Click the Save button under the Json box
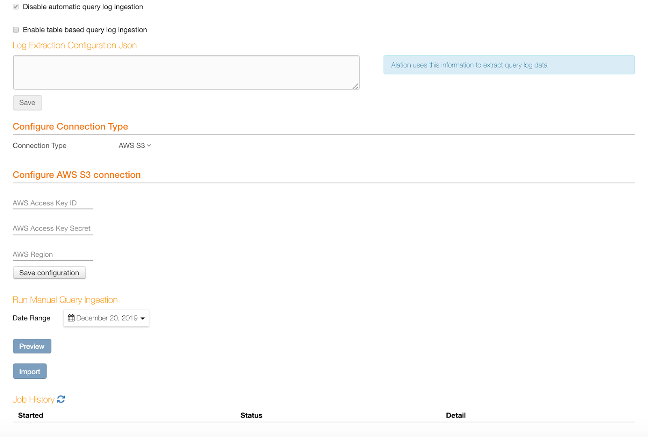 click(x=28, y=102)
